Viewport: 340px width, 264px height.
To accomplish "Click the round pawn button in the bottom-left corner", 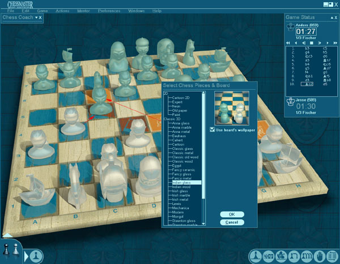I will (x=36, y=257).
